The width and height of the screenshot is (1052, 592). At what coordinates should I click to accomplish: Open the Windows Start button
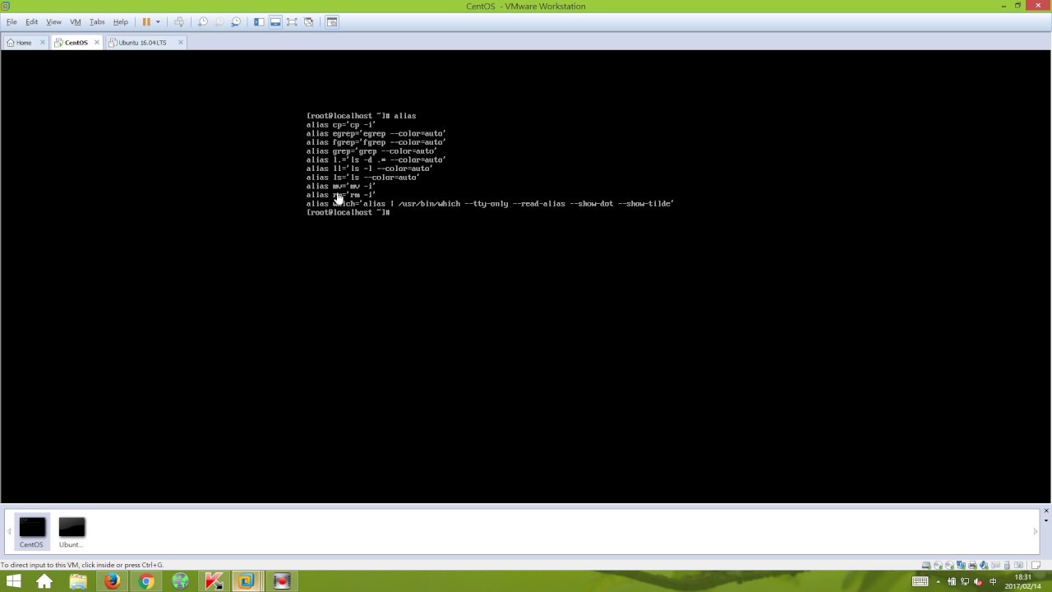click(14, 581)
